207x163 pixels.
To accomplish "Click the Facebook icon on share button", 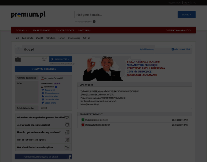I will 70,157.
